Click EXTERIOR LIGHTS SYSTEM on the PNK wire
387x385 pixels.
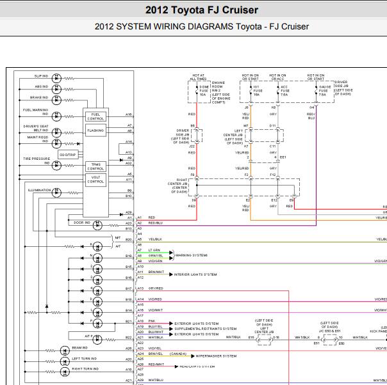tap(197, 324)
